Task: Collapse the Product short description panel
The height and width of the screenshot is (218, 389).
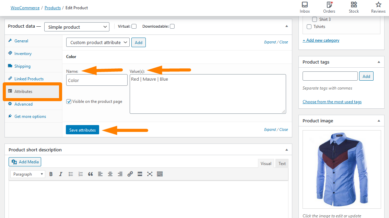Action: 286,150
